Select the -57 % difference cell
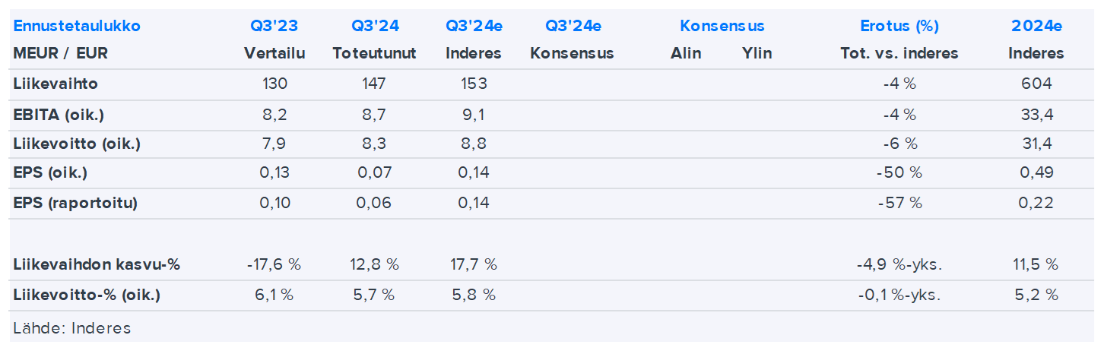 coord(899,204)
